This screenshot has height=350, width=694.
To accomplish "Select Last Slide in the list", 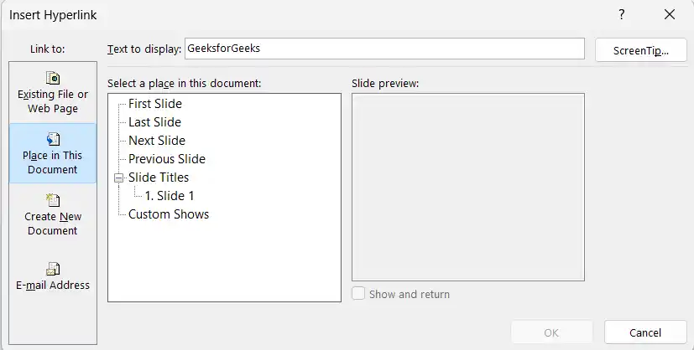I will [x=154, y=122].
